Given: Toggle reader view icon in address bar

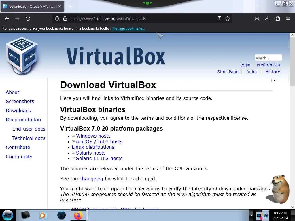Looking at the screenshot, I should (219, 18).
